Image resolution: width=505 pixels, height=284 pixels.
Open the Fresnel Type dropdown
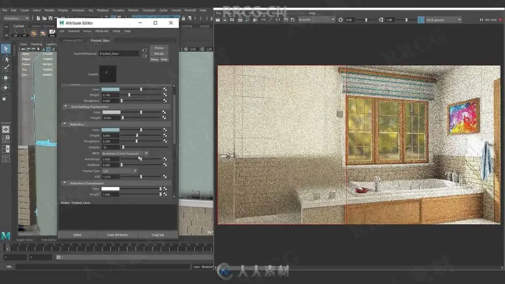click(119, 171)
